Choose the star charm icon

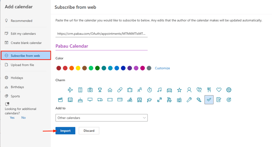[x=179, y=90]
